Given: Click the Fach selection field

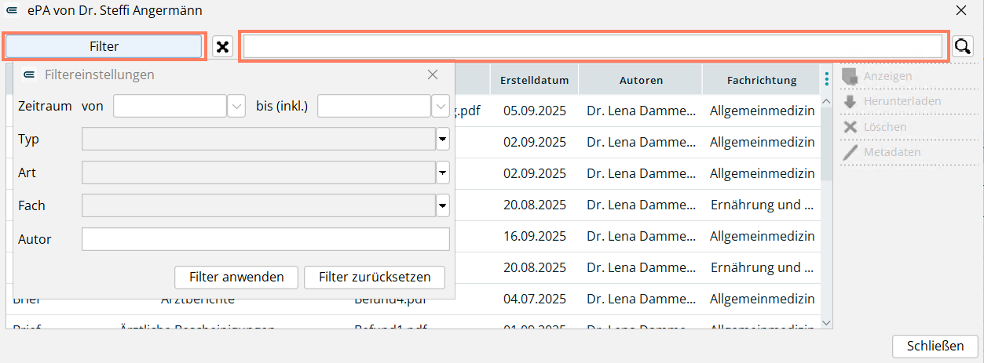Looking at the screenshot, I should [x=258, y=205].
